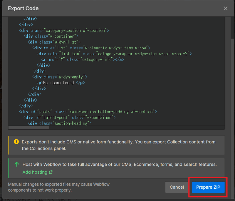Click the 'w-dyn-list' div line

click(54, 42)
